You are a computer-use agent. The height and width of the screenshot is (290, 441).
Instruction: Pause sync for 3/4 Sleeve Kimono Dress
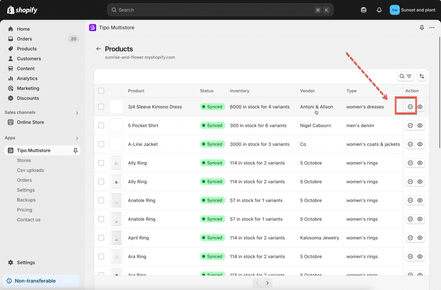410,107
